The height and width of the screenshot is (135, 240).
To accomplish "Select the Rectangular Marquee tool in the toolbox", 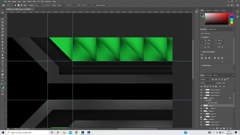I will (x=3, y=16).
